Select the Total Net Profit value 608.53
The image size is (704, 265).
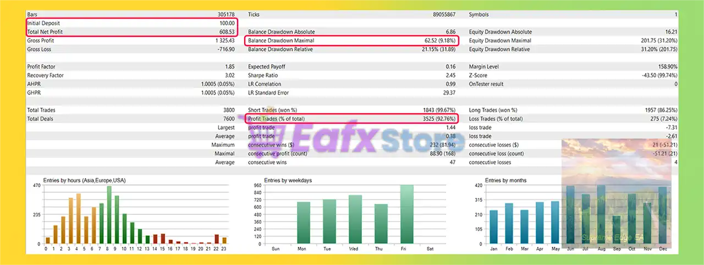pos(227,32)
